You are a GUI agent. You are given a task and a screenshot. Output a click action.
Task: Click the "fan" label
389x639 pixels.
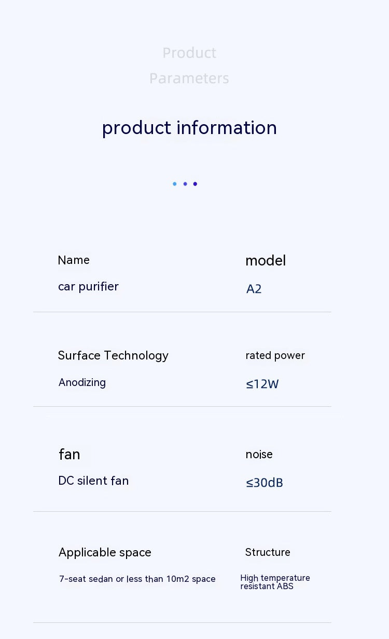click(69, 455)
